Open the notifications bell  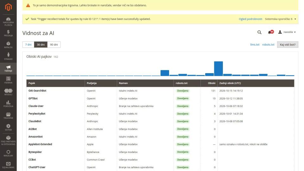tap(270, 32)
